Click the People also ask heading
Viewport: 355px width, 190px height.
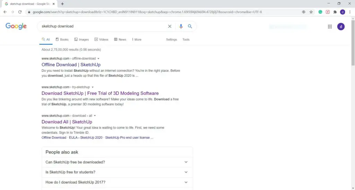coord(62,152)
